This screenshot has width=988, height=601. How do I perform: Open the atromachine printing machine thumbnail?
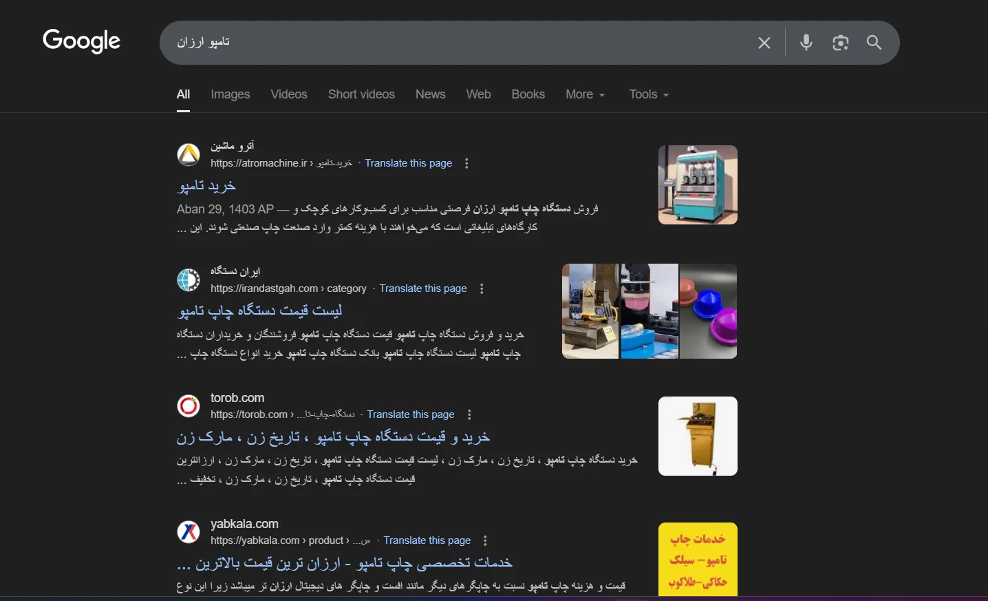tap(698, 184)
